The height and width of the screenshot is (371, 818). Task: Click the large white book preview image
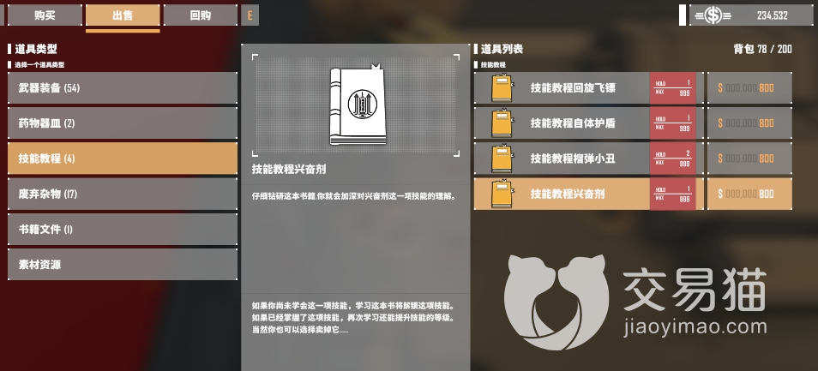pos(358,105)
